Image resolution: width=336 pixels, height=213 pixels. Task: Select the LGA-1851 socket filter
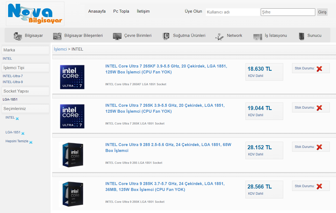(10, 100)
